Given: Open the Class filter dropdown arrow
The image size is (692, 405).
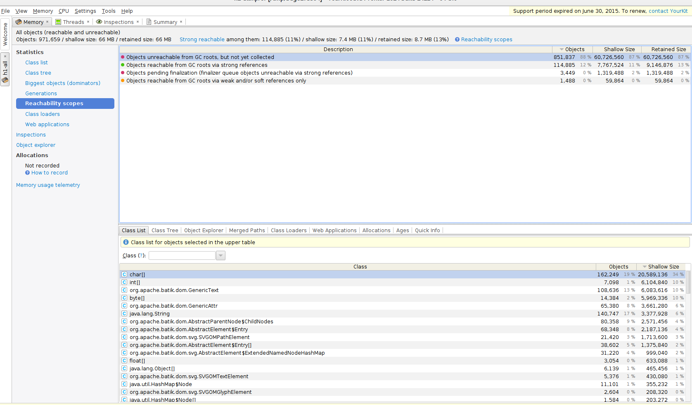Looking at the screenshot, I should pyautogui.click(x=221, y=256).
